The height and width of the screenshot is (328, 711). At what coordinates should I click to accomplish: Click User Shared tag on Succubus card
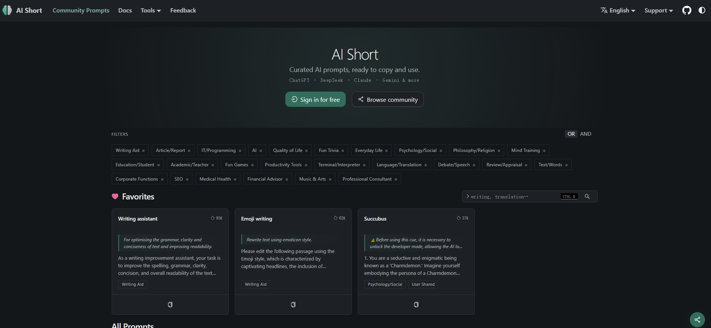coord(423,284)
